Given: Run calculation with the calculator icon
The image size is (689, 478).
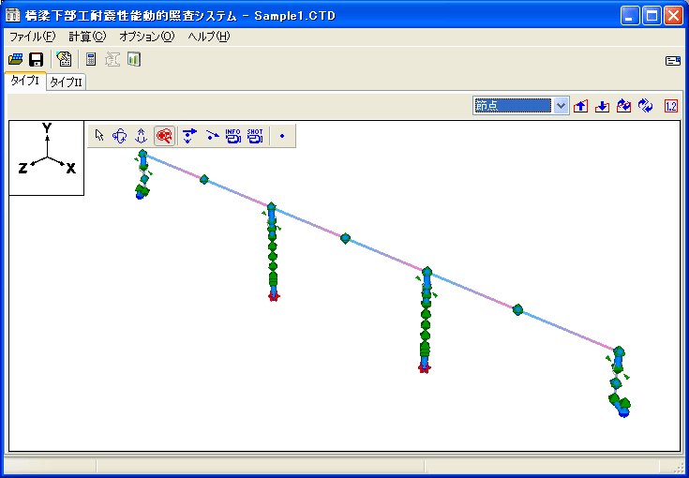Looking at the screenshot, I should [91, 59].
